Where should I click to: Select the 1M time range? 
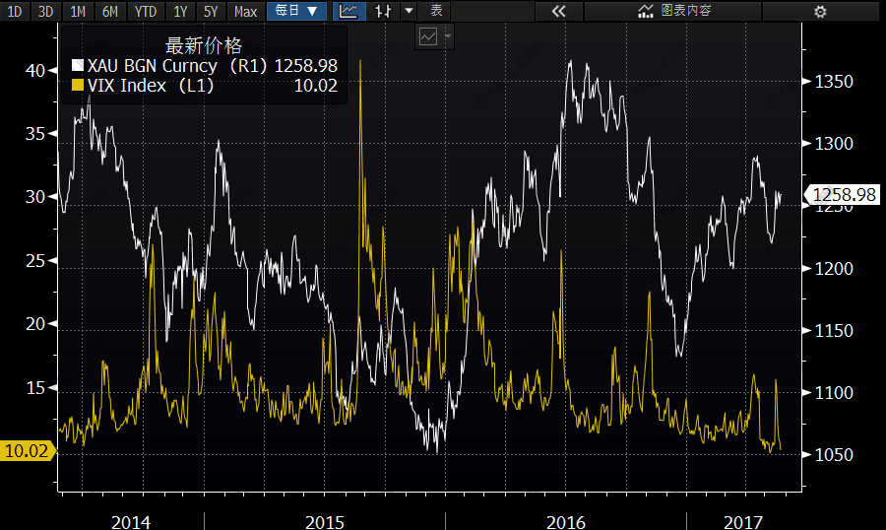coord(78,11)
